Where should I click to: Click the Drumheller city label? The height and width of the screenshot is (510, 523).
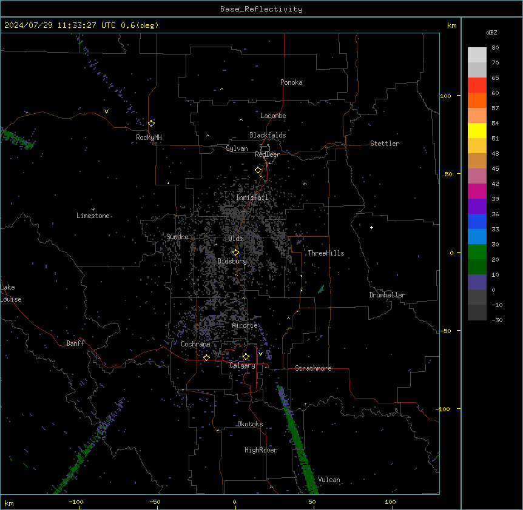[387, 295]
